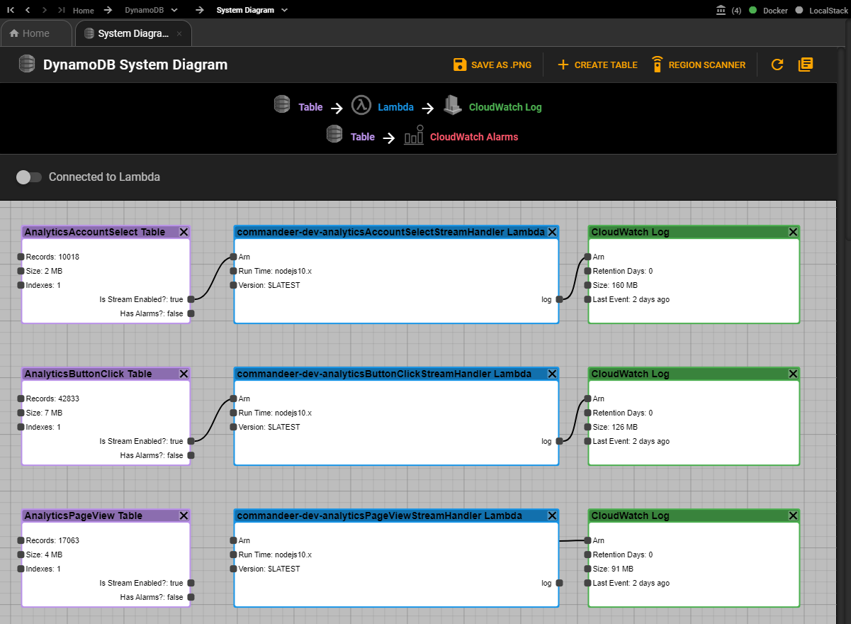
Task: Refresh the system diagram
Action: tap(777, 65)
